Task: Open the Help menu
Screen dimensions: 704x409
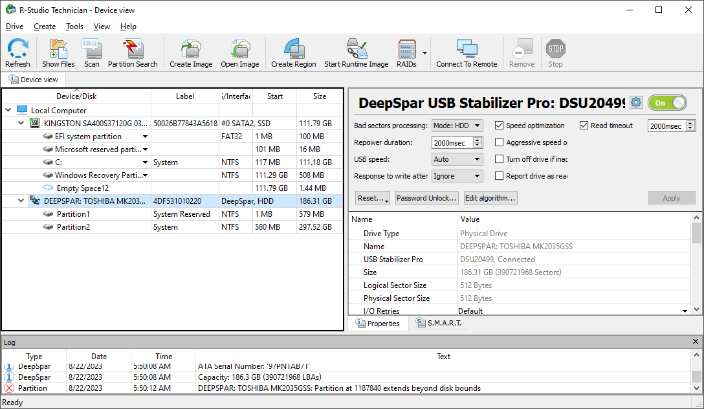Action: pyautogui.click(x=128, y=27)
